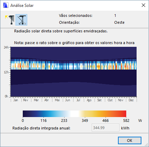The image size is (149, 147).
Task: Toggle the direct radiation on glazing icon
Action: tap(21, 20)
